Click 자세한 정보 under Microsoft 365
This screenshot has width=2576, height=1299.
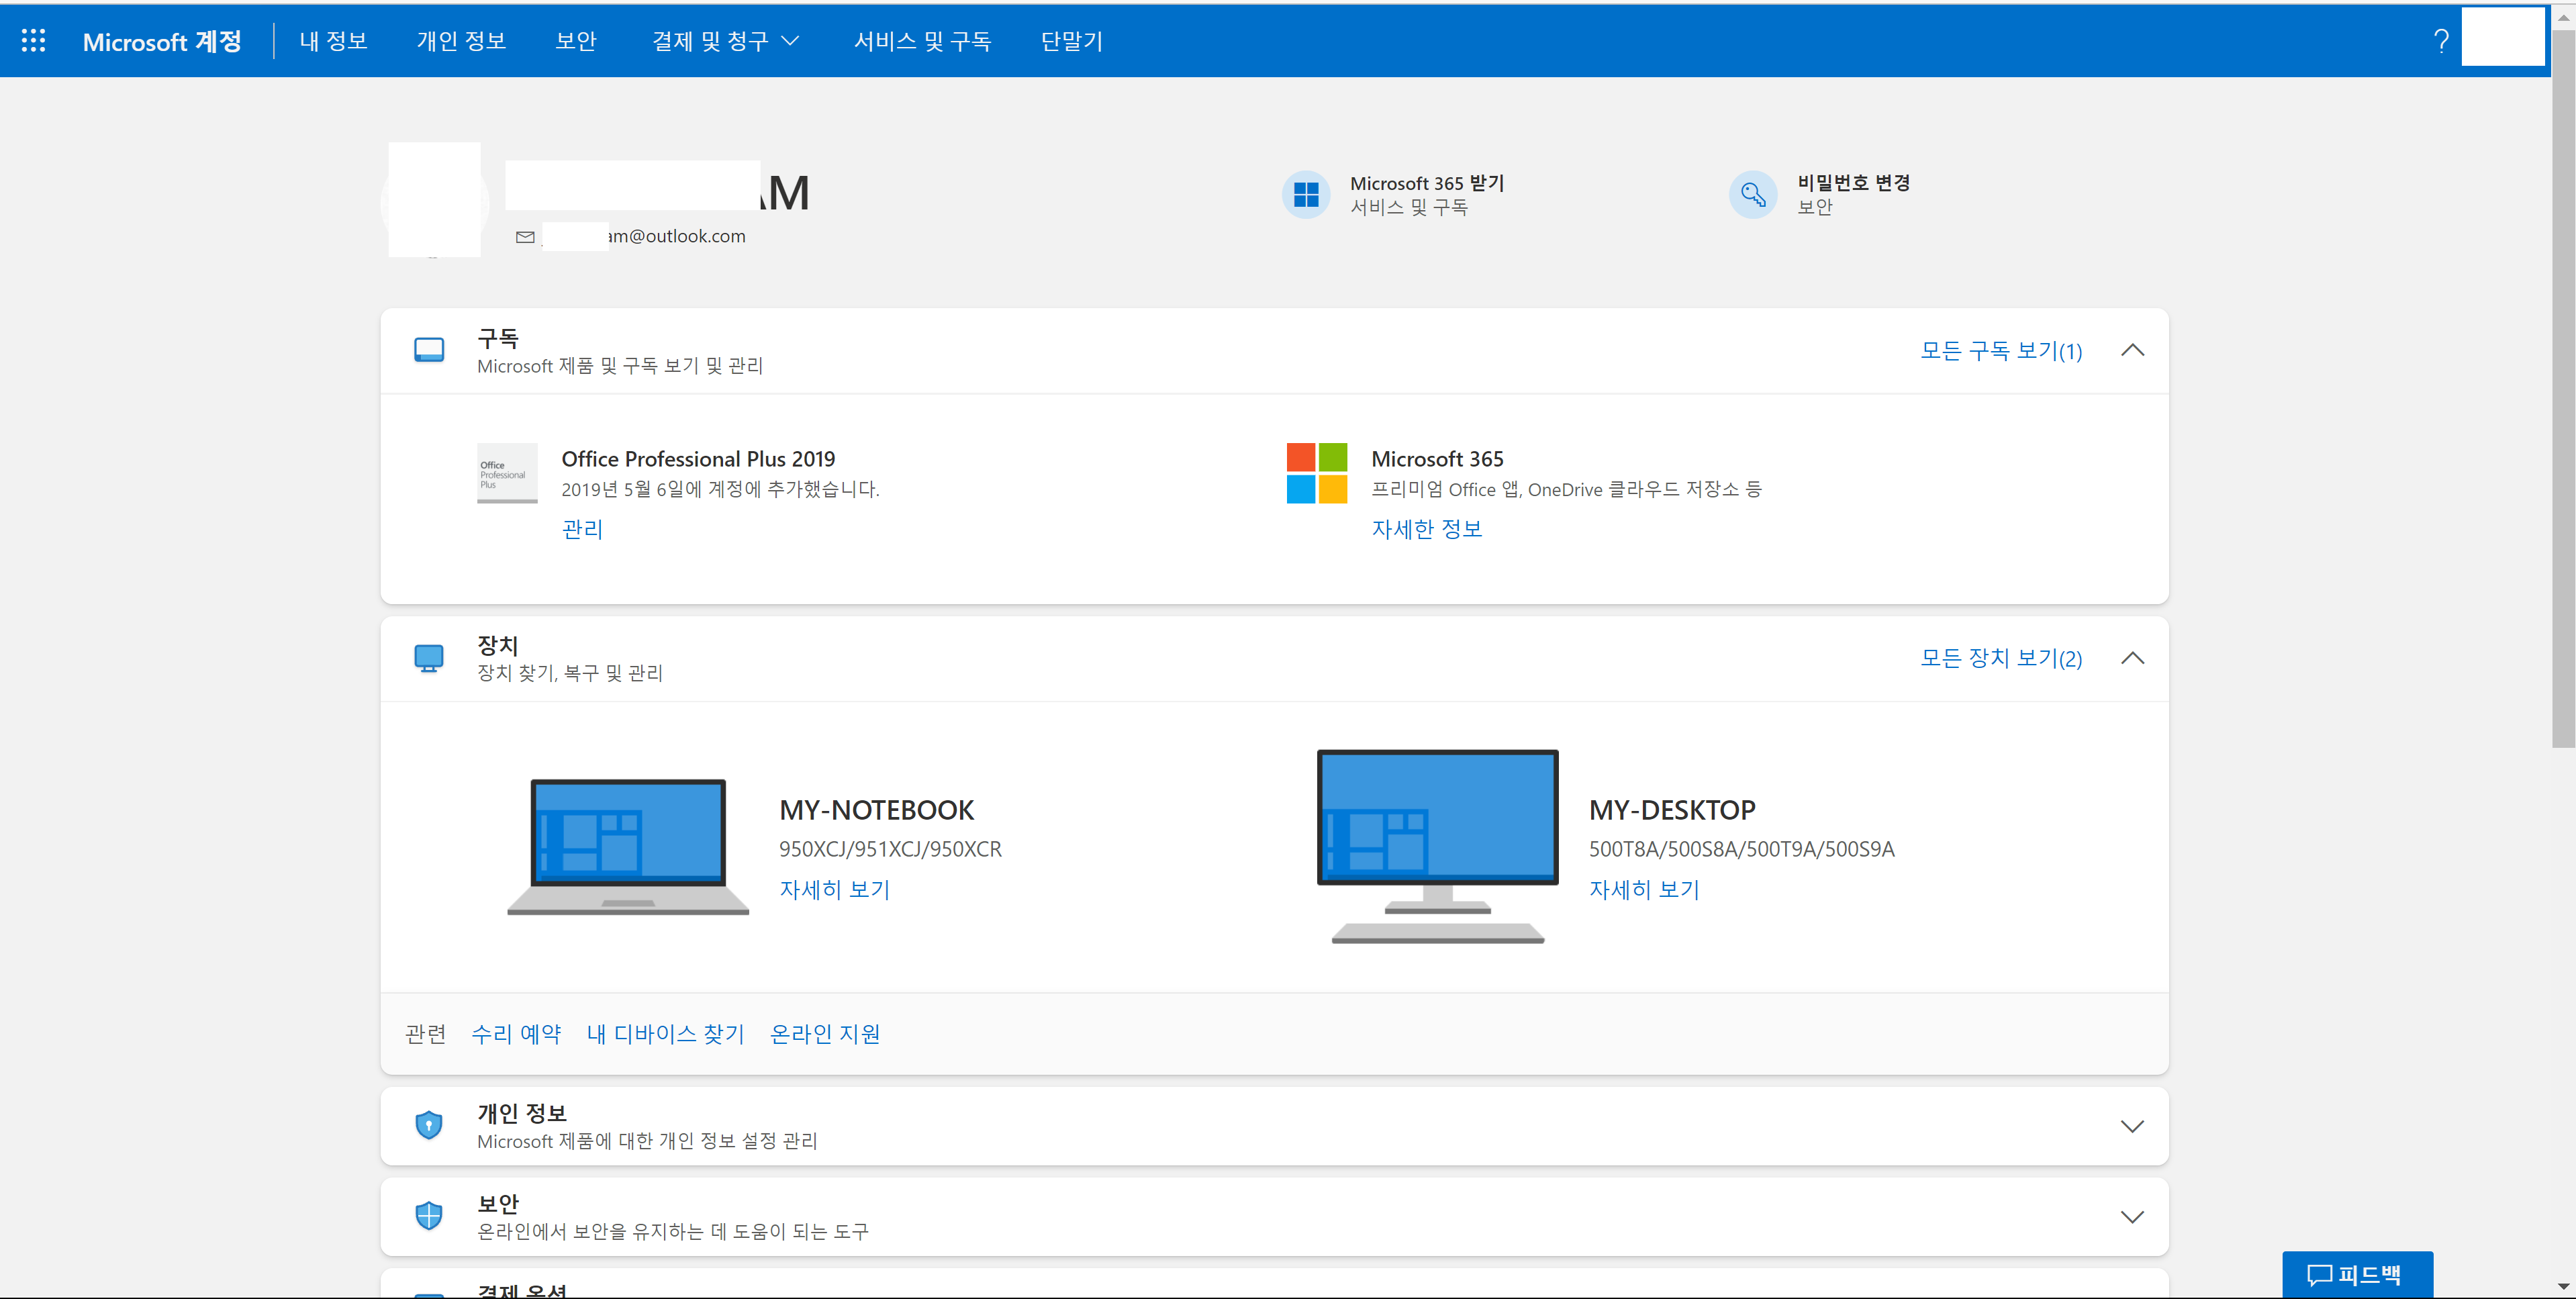(1426, 529)
